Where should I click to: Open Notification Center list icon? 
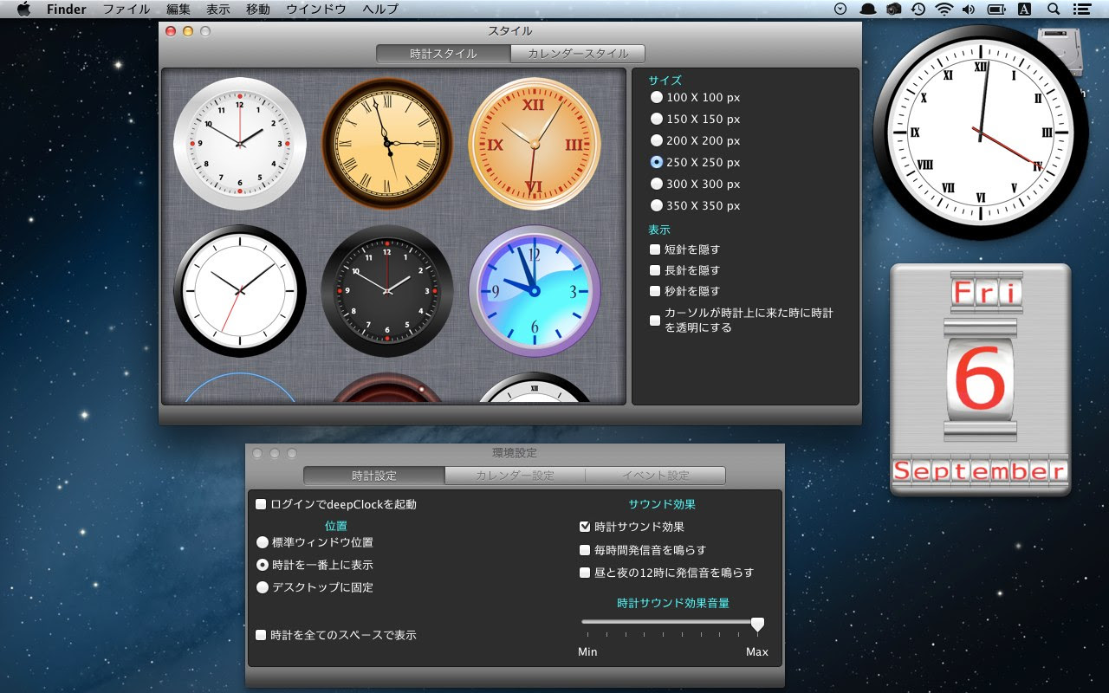pyautogui.click(x=1080, y=10)
